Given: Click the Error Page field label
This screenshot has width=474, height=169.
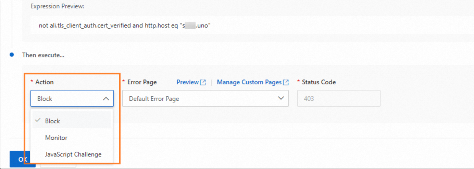Looking at the screenshot, I should (x=142, y=82).
